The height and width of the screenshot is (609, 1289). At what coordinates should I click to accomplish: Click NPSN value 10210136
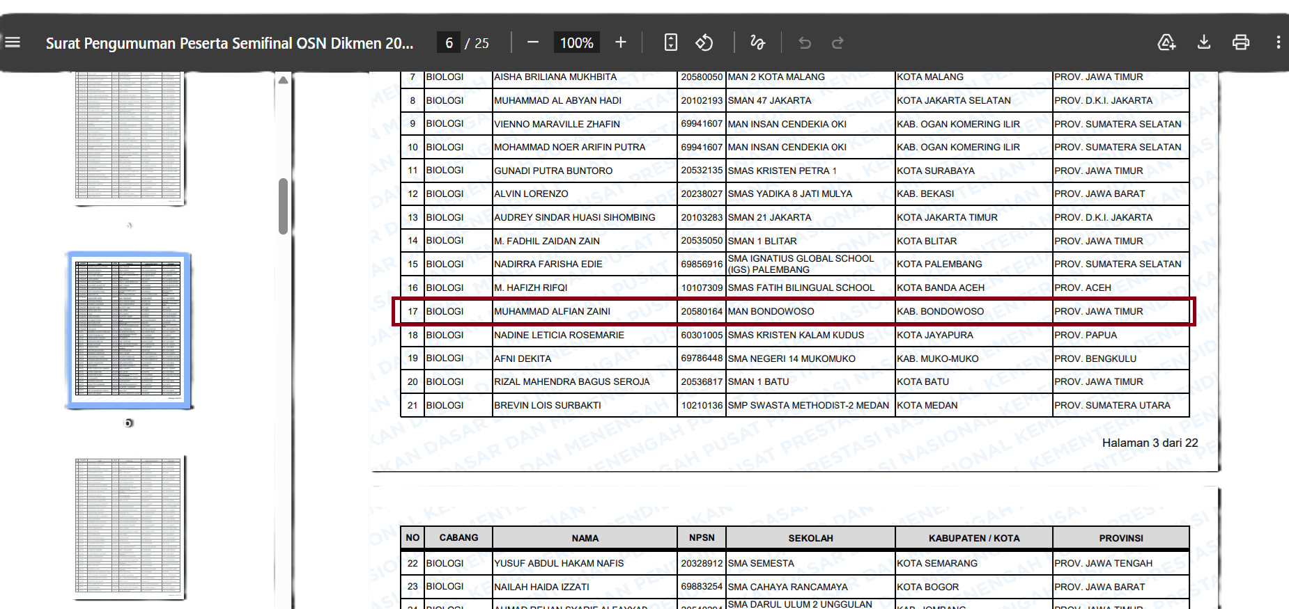[702, 406]
